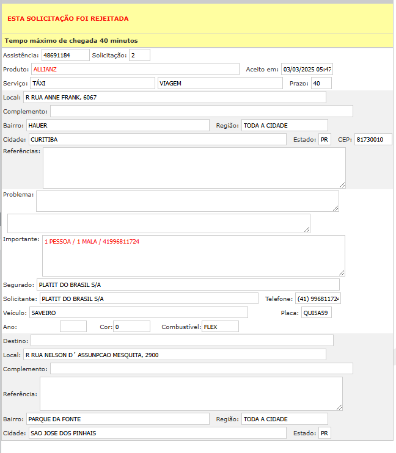Click the Produto field showing ALLIANZ
Screen dimensions: 396x453
click(135, 69)
